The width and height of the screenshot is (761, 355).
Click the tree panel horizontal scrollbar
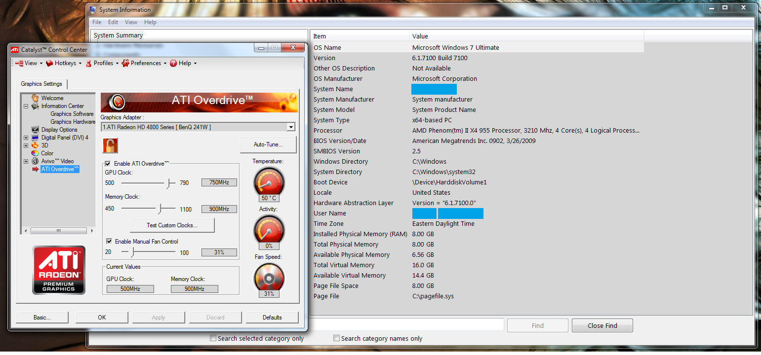[x=58, y=231]
